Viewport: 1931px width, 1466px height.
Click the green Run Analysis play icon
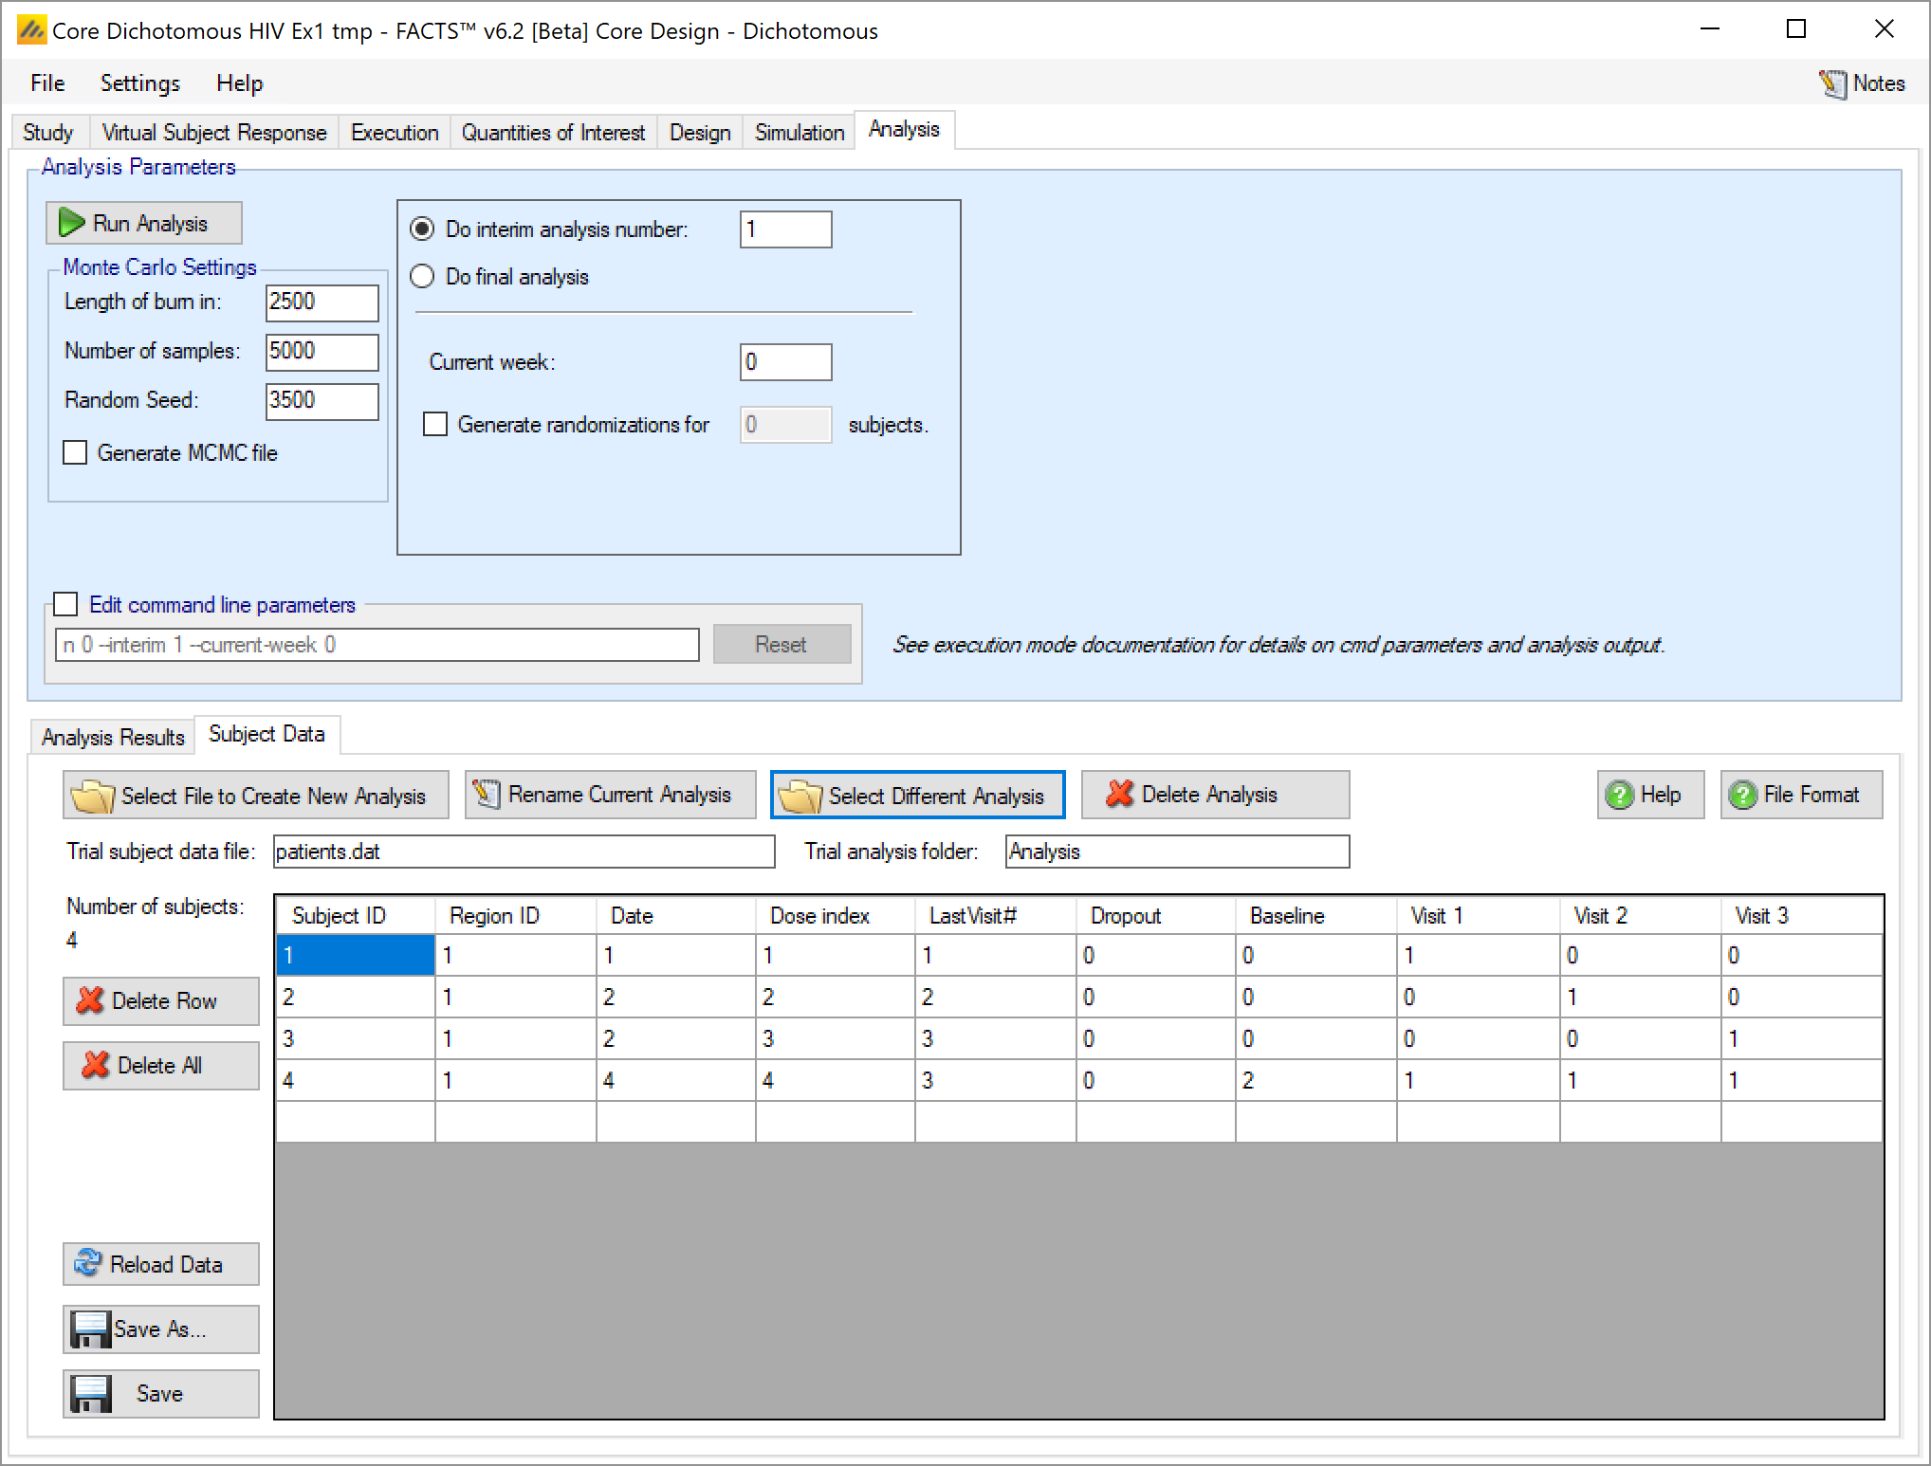point(71,223)
